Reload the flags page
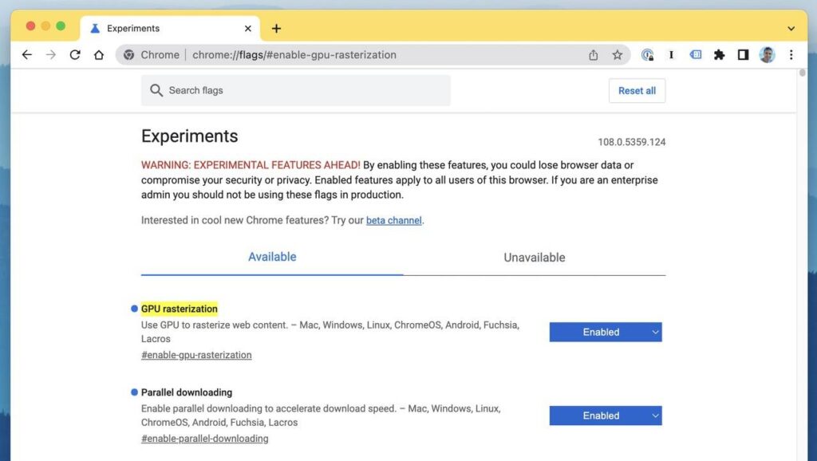The width and height of the screenshot is (817, 461). coord(75,55)
